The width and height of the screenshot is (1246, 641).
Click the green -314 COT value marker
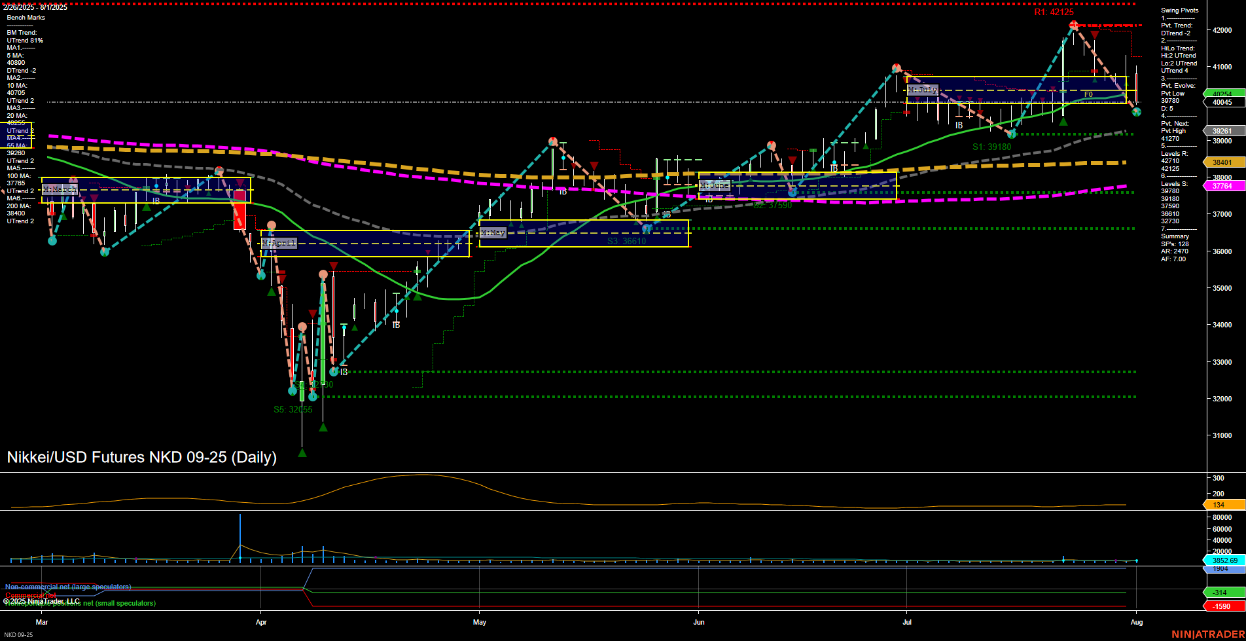click(x=1224, y=593)
